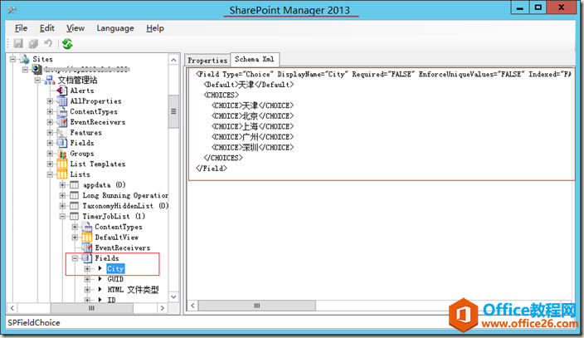Click Schema Xml scroll left arrow

[x=192, y=306]
